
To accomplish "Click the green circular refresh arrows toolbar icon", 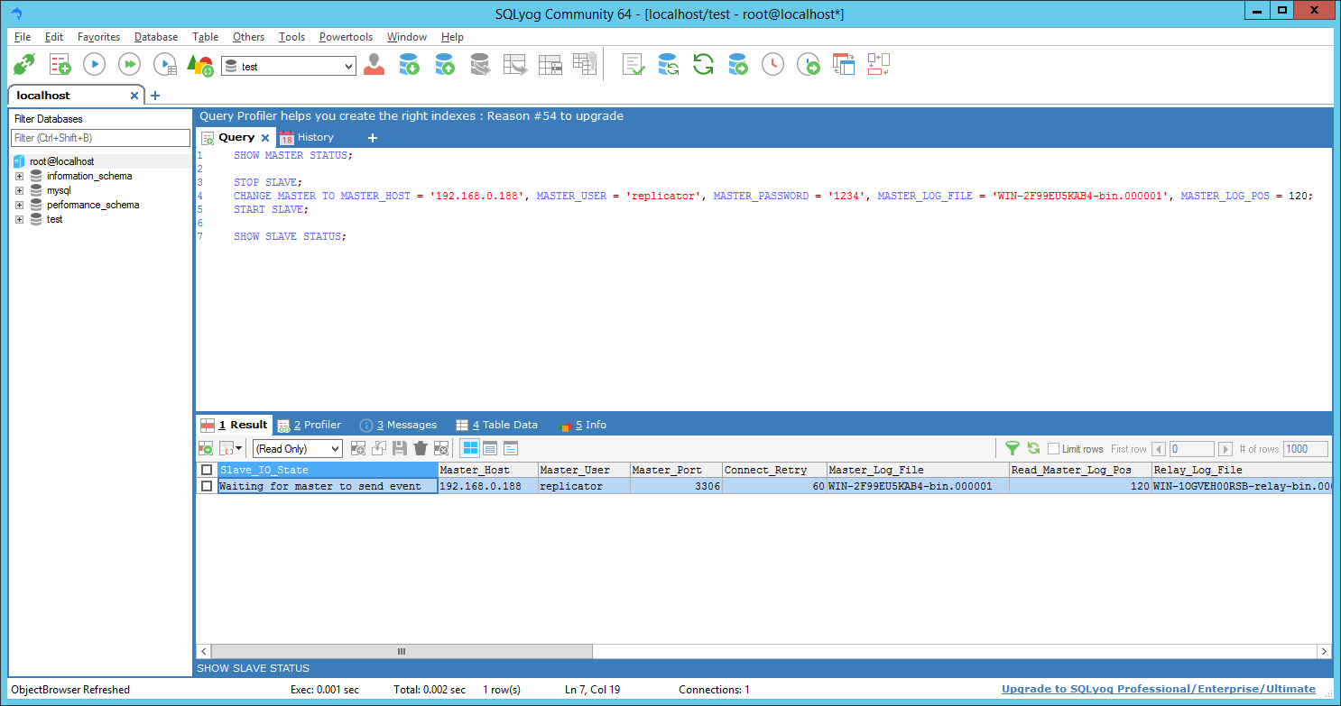I will coord(703,65).
